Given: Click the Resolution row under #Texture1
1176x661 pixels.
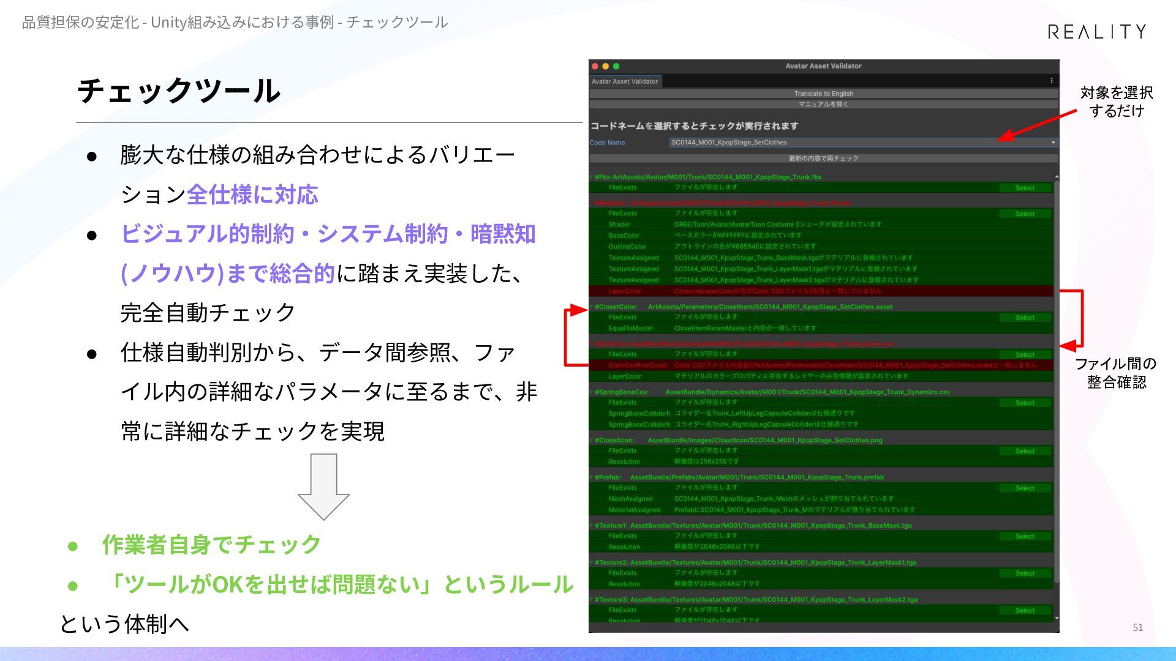Looking at the screenshot, I should tap(821, 547).
